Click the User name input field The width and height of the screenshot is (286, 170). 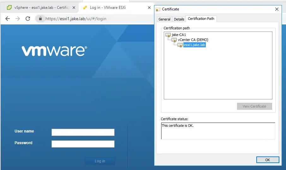coord(83,132)
